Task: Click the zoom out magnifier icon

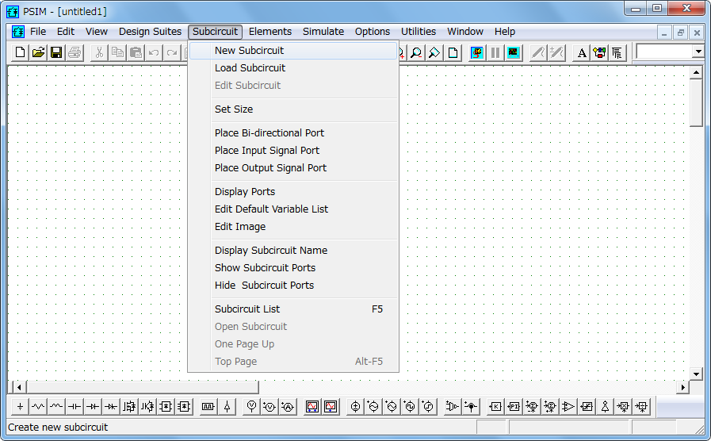Action: 416,52
